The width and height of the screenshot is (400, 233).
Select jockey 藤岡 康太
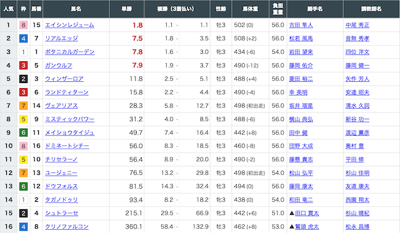(x=301, y=187)
